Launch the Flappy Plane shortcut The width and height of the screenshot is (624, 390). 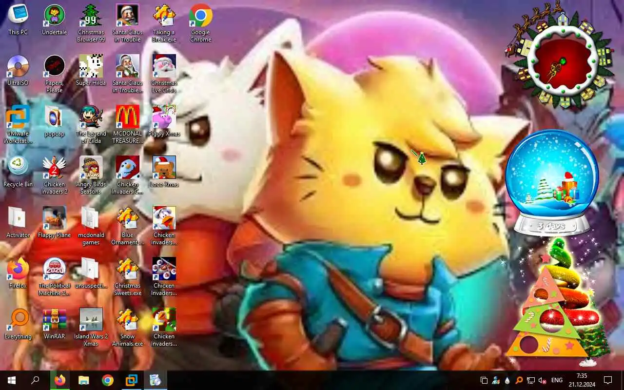click(x=55, y=223)
